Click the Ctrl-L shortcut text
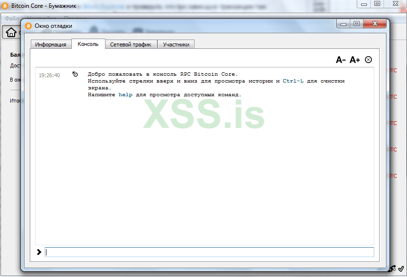 293,81
